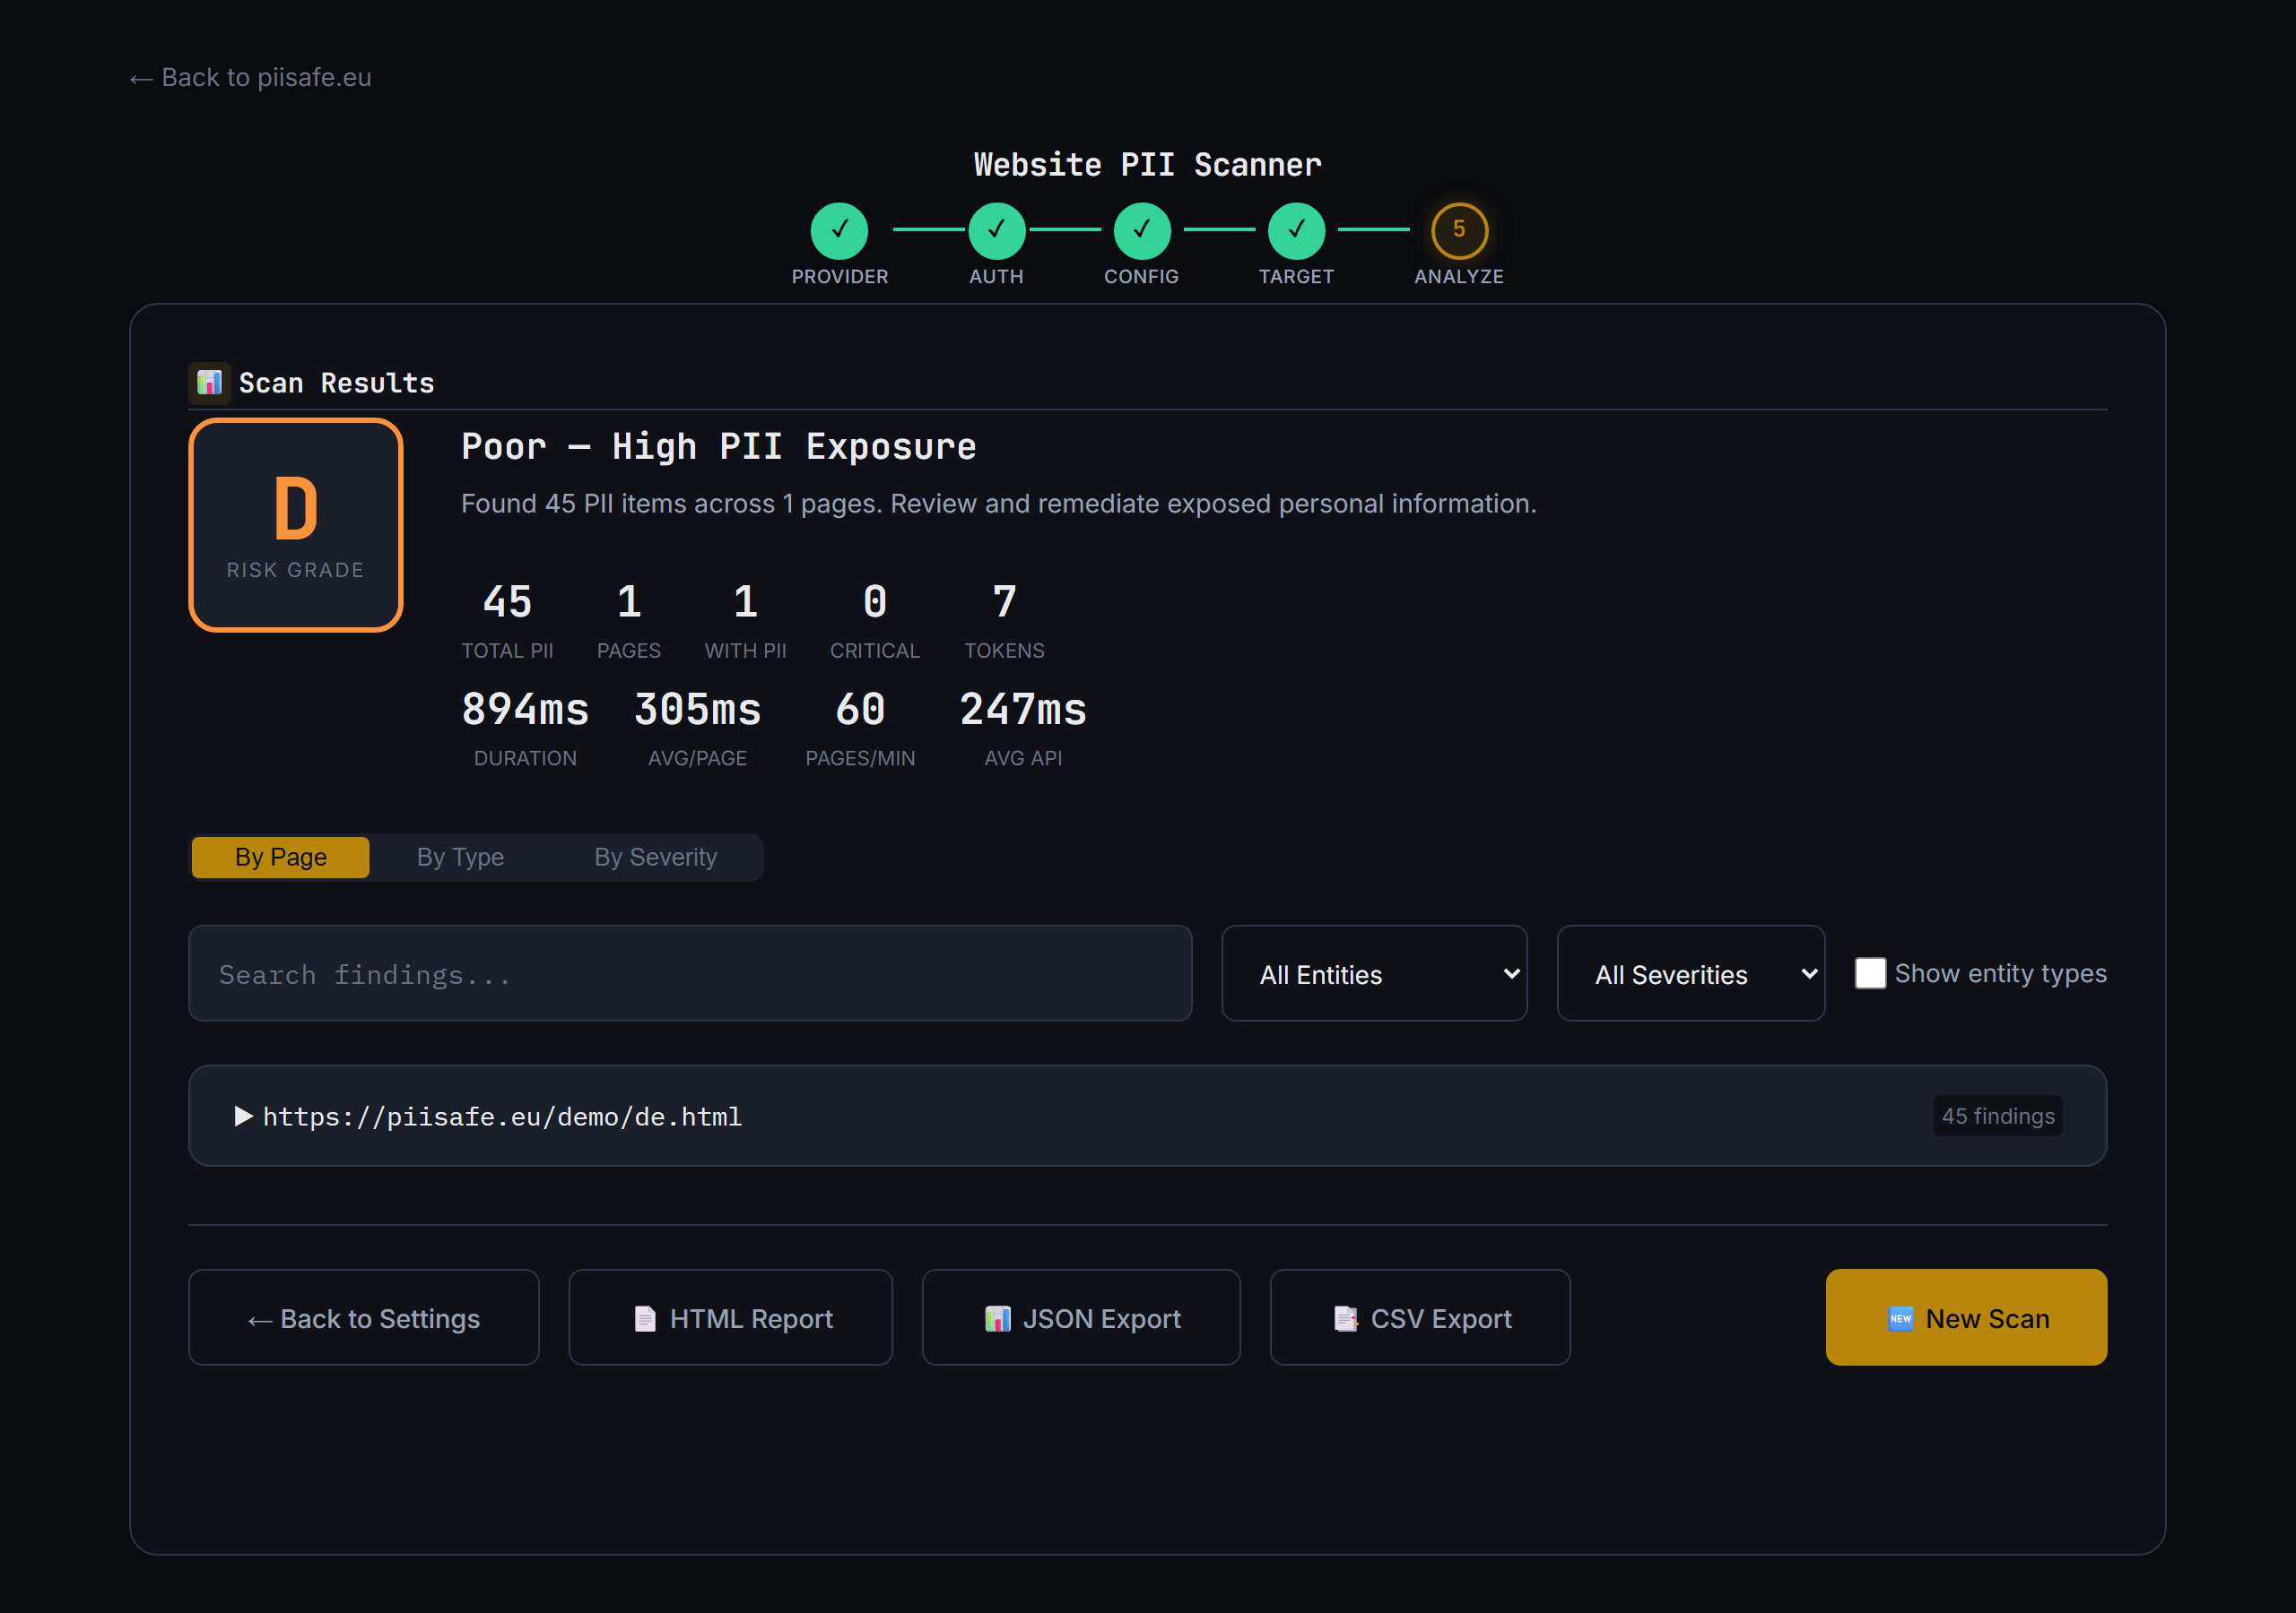The height and width of the screenshot is (1613, 2296).
Task: Click the Search findings input field
Action: pyautogui.click(x=690, y=973)
